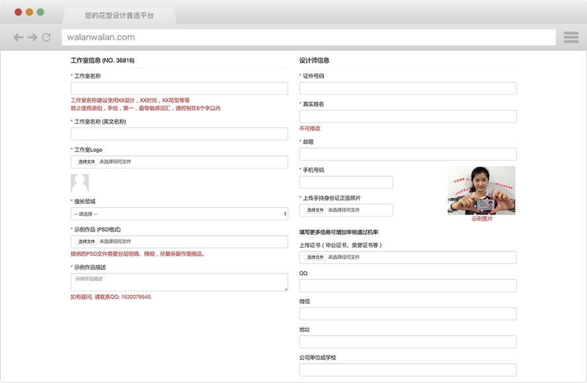
Task: Expand the 擅长领域 dropdown
Action: pos(179,214)
